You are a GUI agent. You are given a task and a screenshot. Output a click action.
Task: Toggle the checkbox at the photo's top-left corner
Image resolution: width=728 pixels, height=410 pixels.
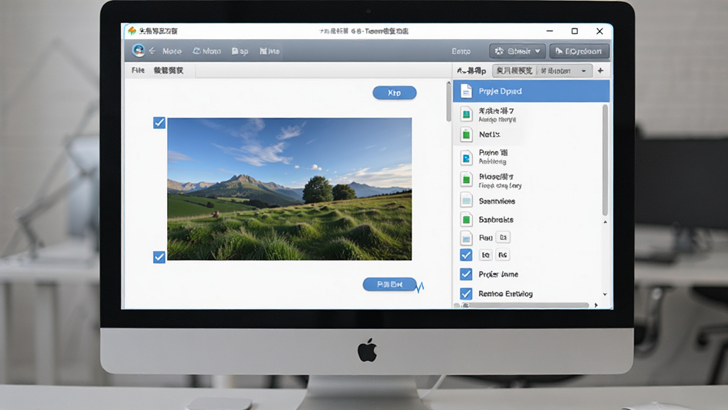click(159, 122)
